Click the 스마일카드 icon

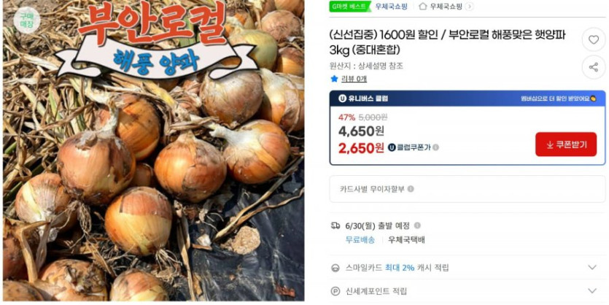point(335,268)
